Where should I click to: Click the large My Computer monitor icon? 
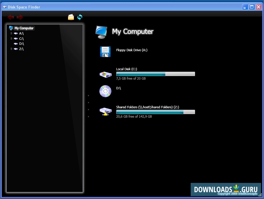(101, 32)
